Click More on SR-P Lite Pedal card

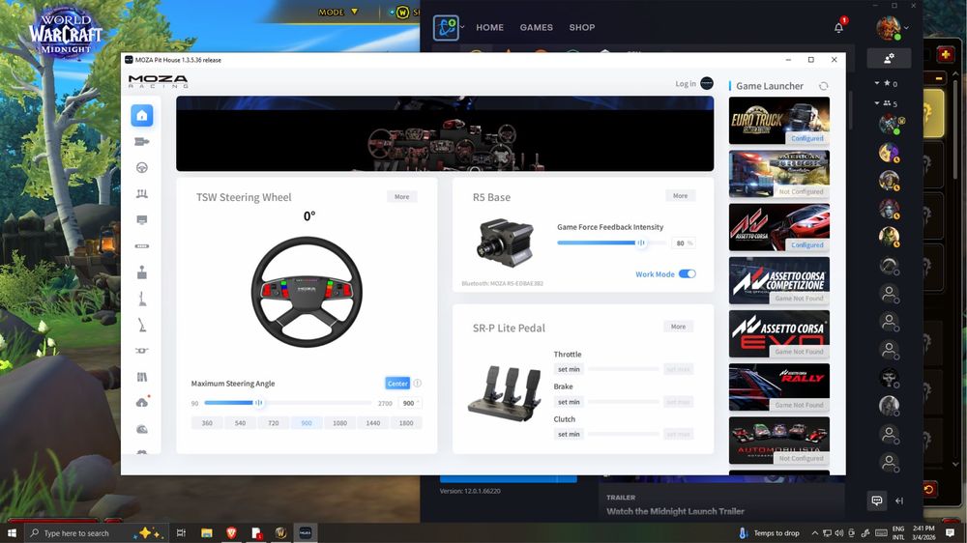[679, 327]
